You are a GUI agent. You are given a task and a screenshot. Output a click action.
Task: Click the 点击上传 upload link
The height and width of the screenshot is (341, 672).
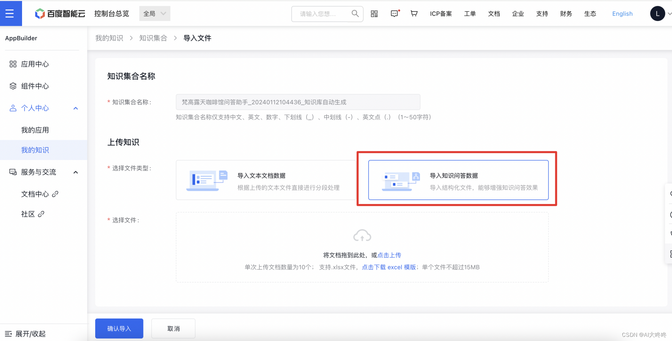point(389,255)
